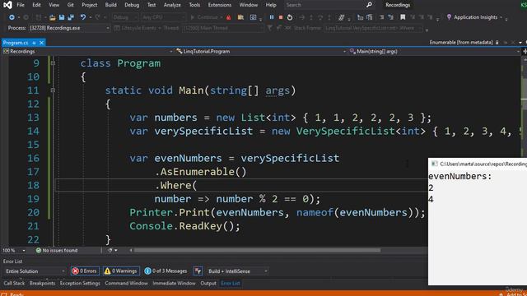Switch to the Breakpoints tab
The height and width of the screenshot is (296, 527).
coord(42,283)
